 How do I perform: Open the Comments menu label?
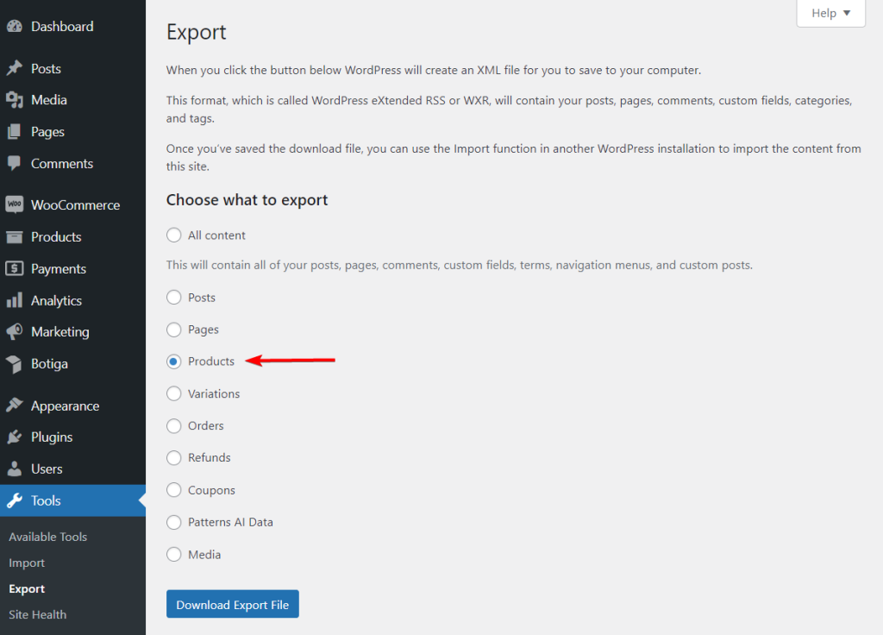tap(62, 163)
